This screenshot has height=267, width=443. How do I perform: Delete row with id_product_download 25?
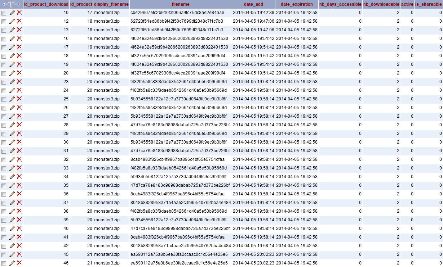pyautogui.click(x=19, y=99)
